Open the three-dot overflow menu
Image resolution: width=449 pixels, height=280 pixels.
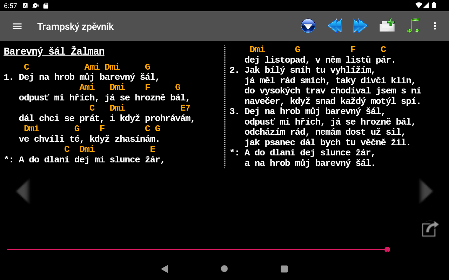(x=435, y=26)
